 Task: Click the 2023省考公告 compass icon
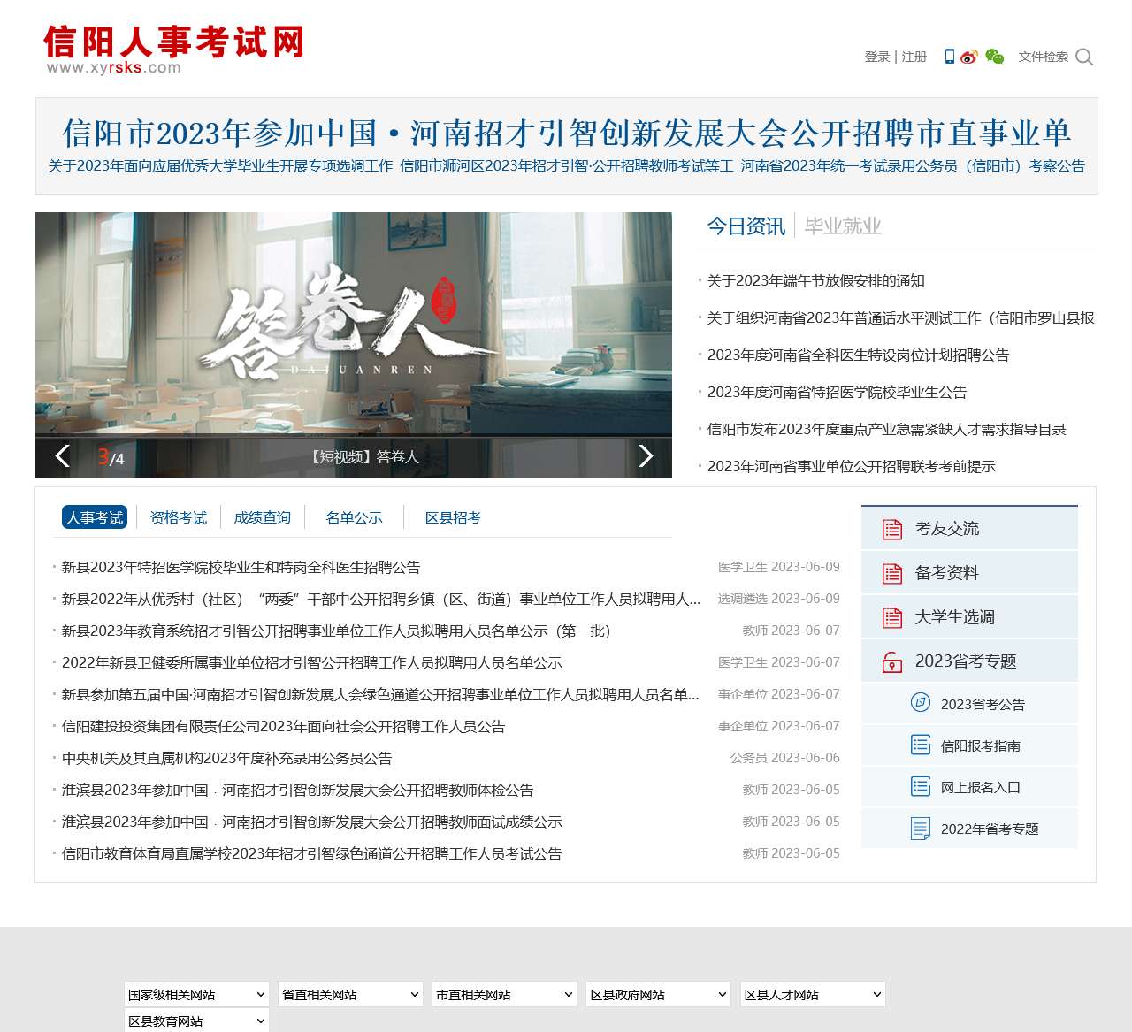point(921,703)
